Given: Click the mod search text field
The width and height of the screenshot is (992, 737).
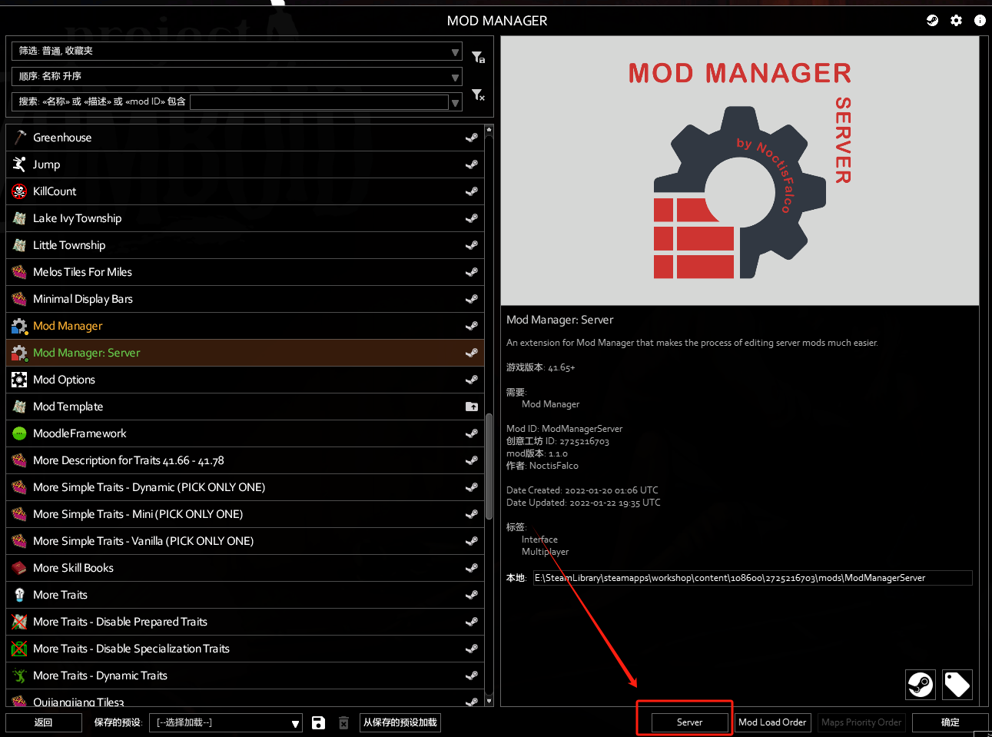Looking at the screenshot, I should tap(319, 102).
